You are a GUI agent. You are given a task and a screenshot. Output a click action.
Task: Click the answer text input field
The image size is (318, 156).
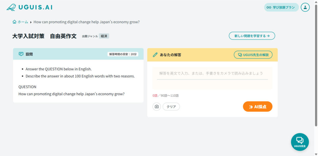[212, 74]
